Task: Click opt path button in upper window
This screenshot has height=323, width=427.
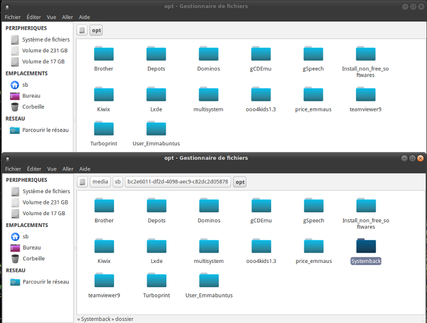Action: 96,30
